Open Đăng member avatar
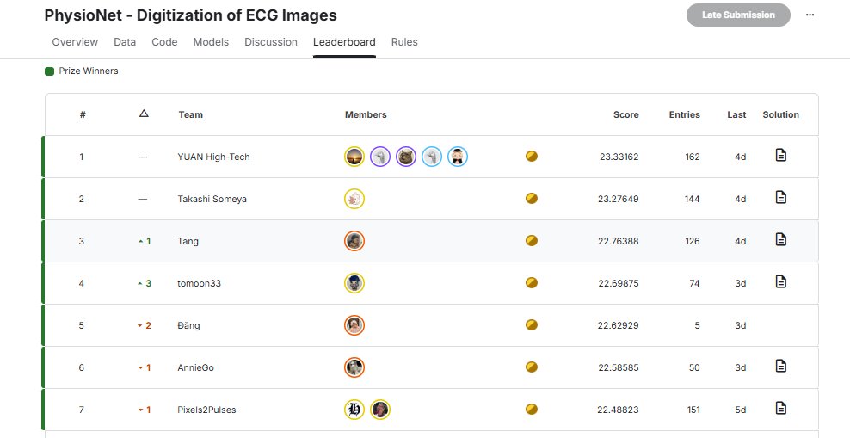 tap(354, 325)
